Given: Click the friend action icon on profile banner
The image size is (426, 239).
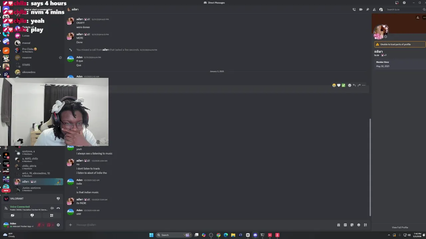Looking at the screenshot, I should pyautogui.click(x=418, y=18).
